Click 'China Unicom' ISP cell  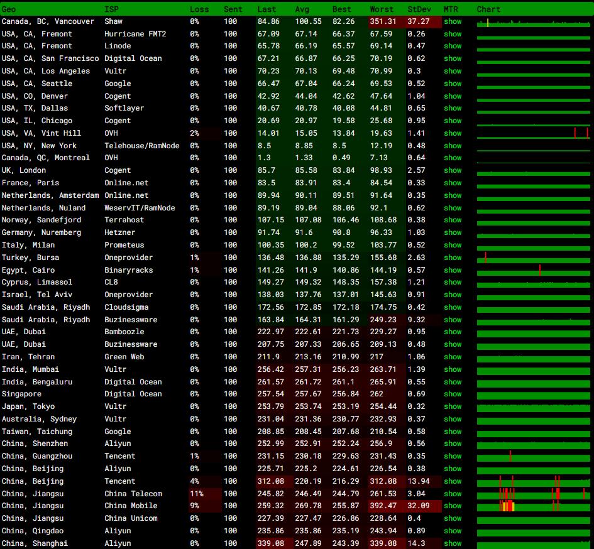pyautogui.click(x=131, y=518)
